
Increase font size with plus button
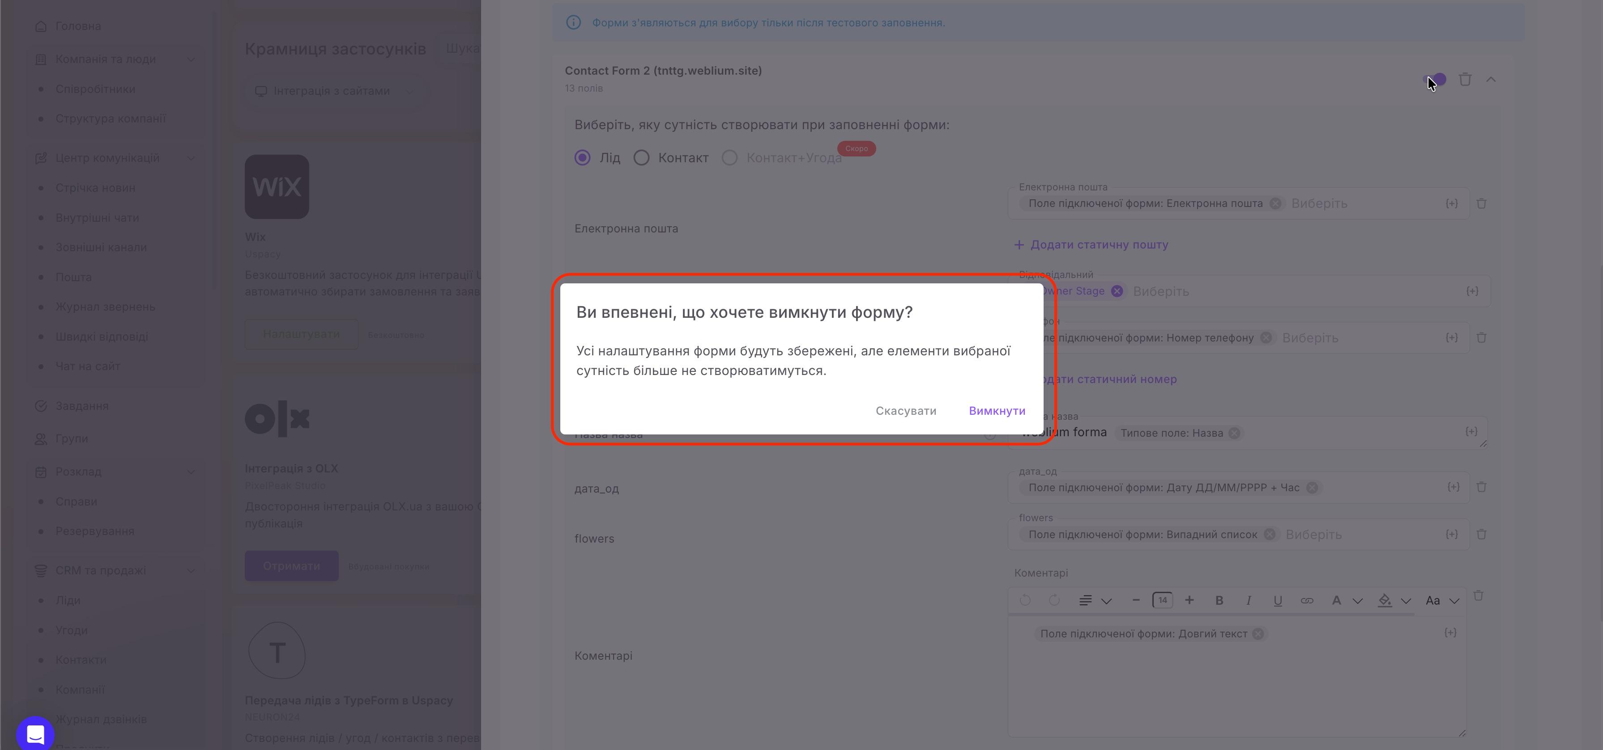(1189, 600)
